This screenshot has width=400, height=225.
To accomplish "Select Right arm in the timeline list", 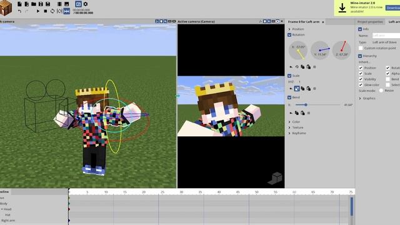I will click(x=8, y=221).
